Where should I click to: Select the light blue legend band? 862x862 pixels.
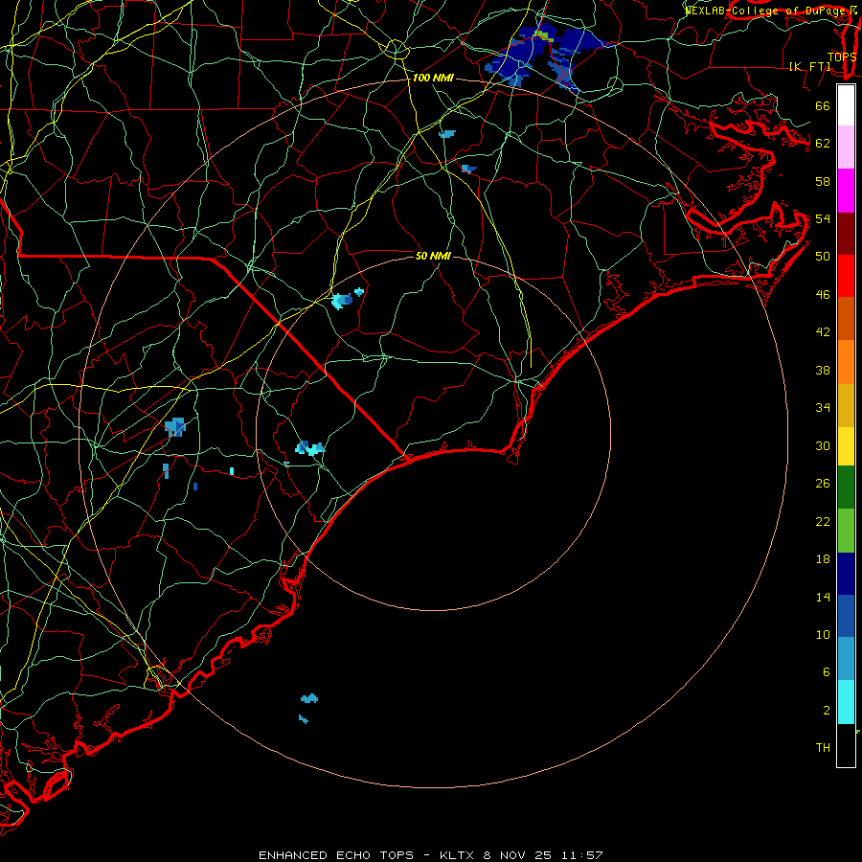[846, 659]
